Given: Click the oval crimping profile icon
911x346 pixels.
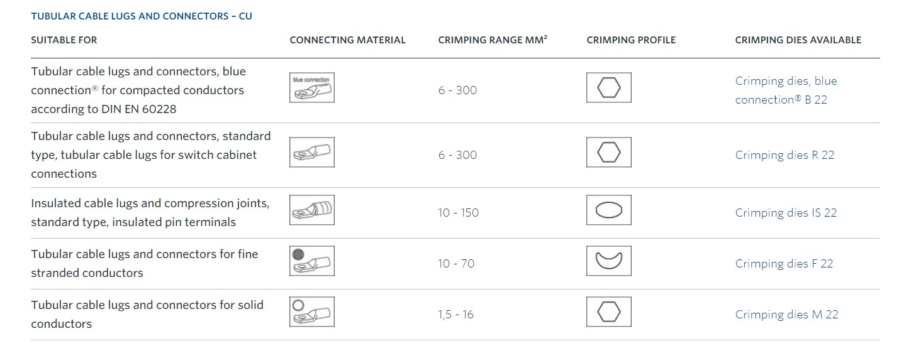Looking at the screenshot, I should (x=609, y=210).
